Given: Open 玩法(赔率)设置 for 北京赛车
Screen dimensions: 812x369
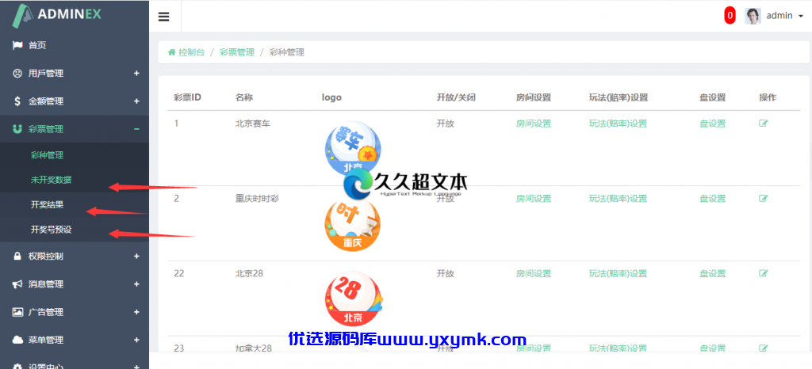Looking at the screenshot, I should pos(618,124).
